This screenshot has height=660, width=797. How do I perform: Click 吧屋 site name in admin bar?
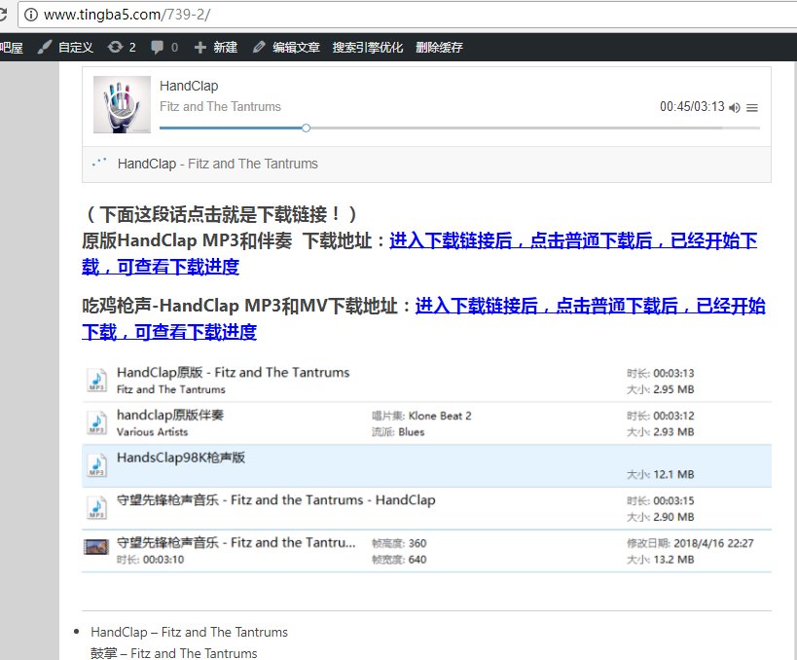12,46
